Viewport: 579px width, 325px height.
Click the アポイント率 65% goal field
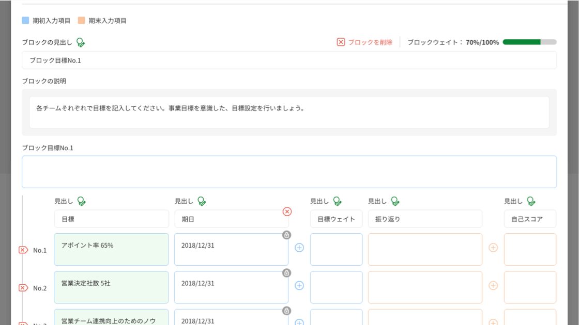[111, 249]
